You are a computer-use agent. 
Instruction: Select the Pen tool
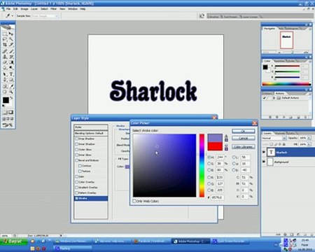(5, 80)
